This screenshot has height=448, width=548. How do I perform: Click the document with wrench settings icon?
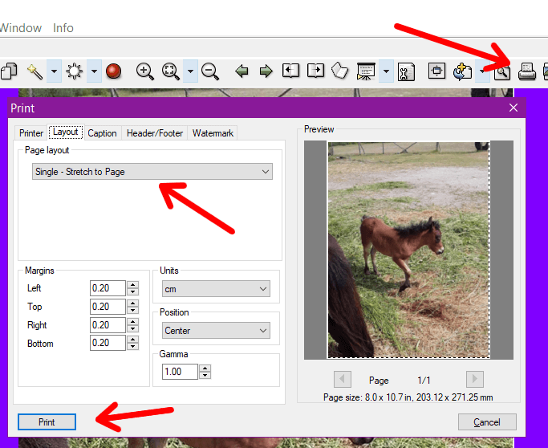(406, 71)
